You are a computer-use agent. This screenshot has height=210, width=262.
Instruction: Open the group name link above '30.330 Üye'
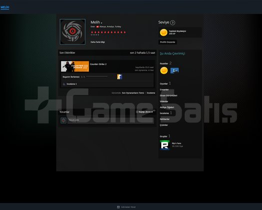point(177,143)
